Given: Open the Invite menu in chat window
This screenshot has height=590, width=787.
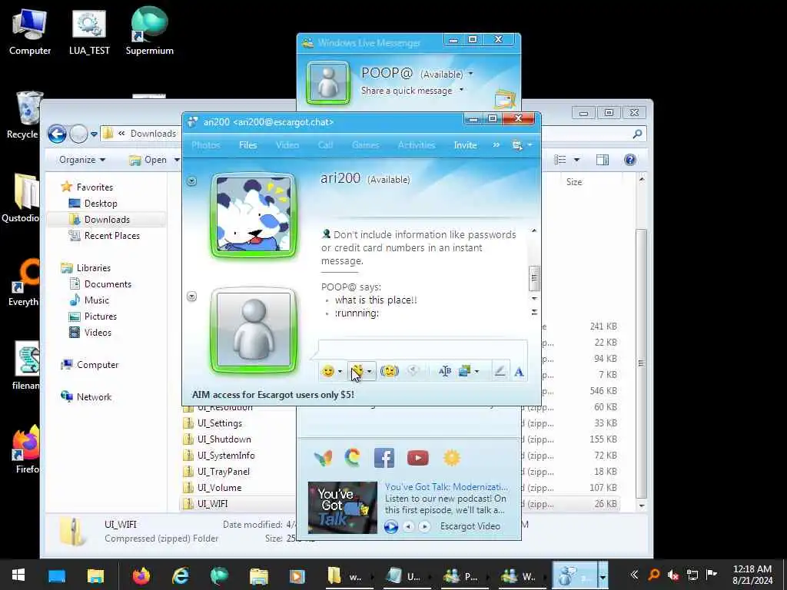Looking at the screenshot, I should tap(465, 145).
